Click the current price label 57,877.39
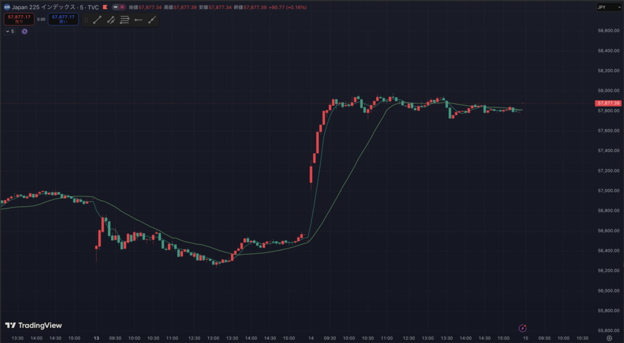624x343 pixels. 609,103
